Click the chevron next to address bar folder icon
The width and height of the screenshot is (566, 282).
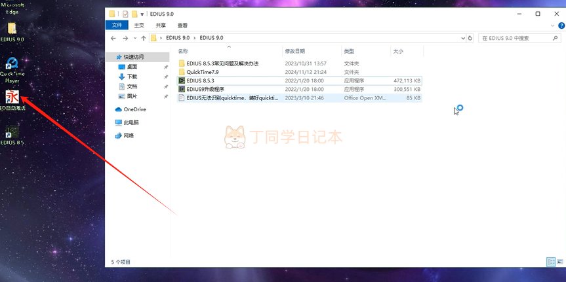[x=161, y=38]
